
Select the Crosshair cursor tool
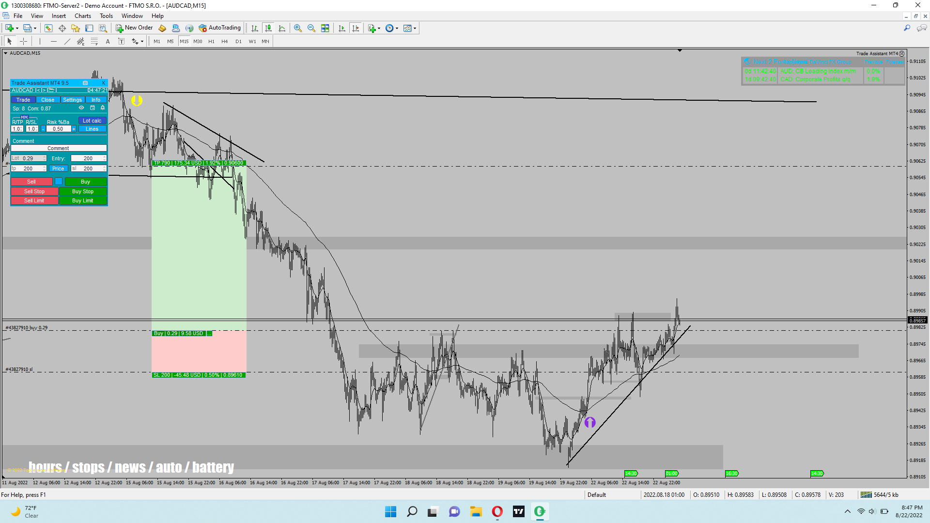(x=23, y=42)
